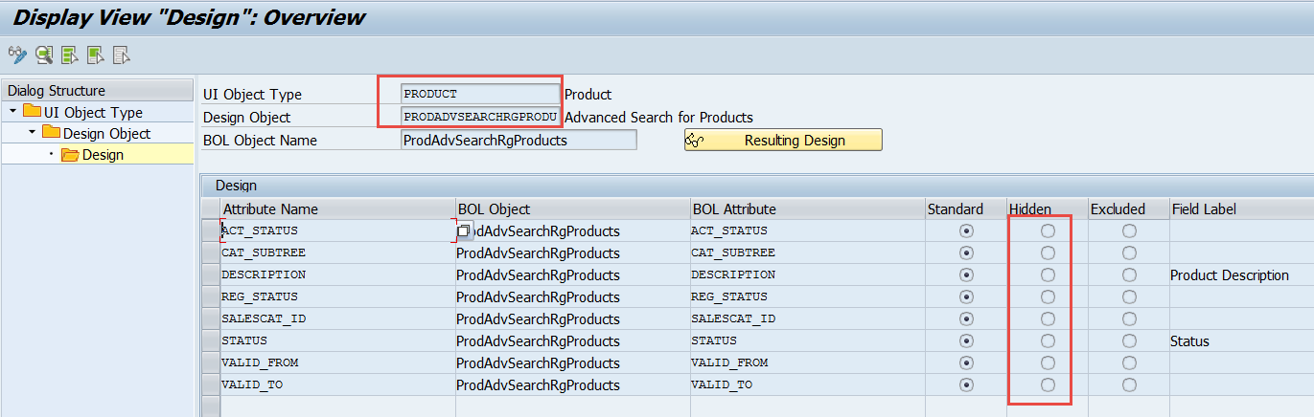
Task: Collapse the UI Object Type tree node
Action: pyautogui.click(x=13, y=112)
